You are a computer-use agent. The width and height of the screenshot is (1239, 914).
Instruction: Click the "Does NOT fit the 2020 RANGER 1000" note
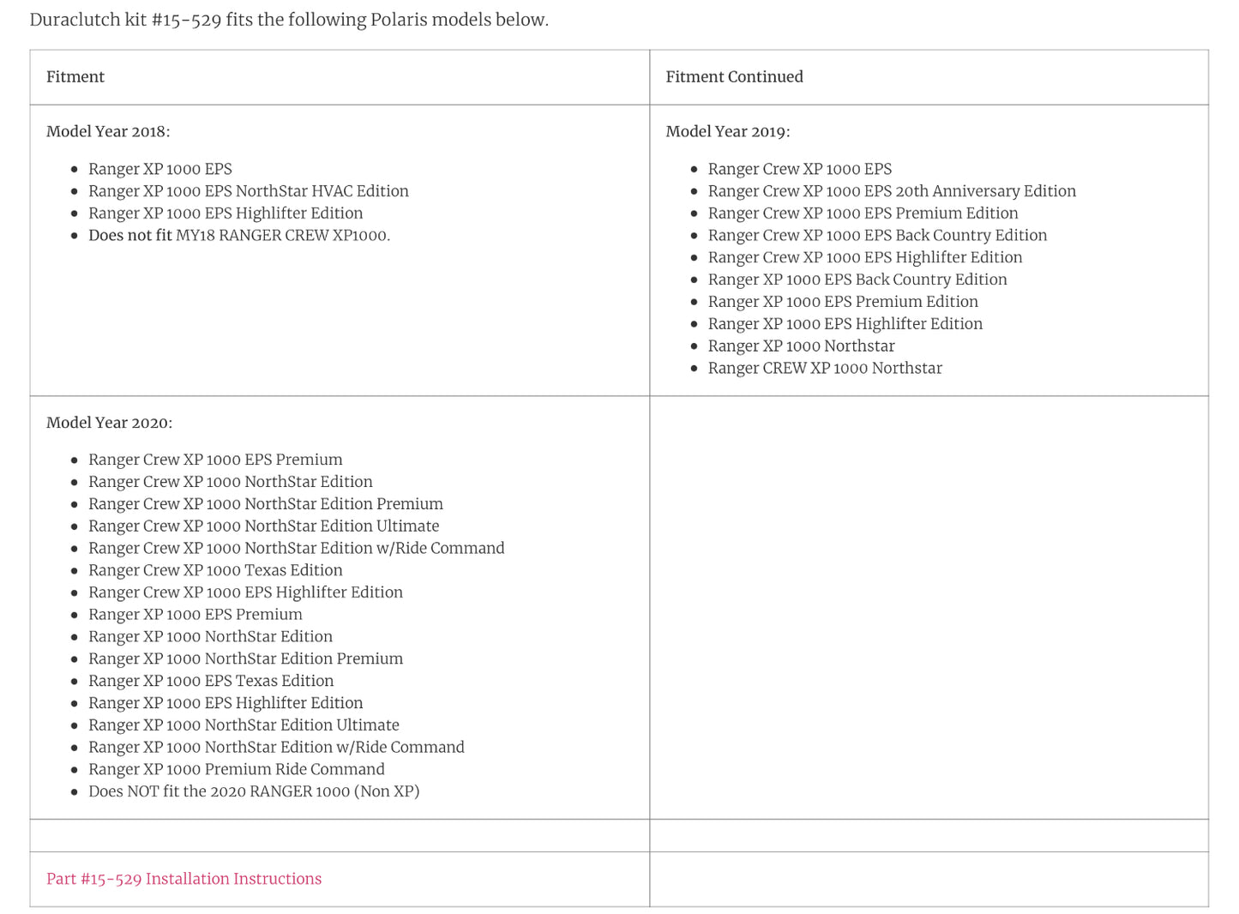point(254,792)
